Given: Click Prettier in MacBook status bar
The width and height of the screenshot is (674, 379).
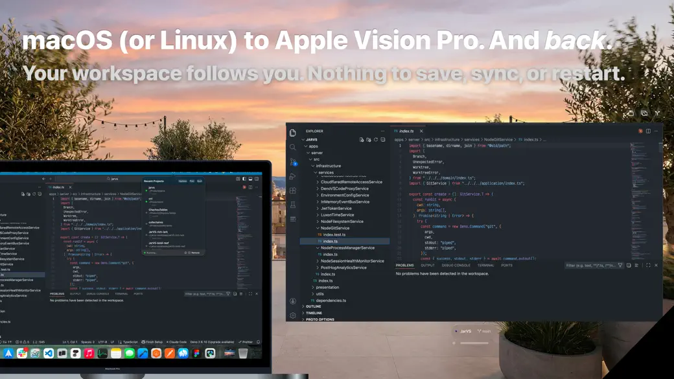Looking at the screenshot, I should 246,342.
